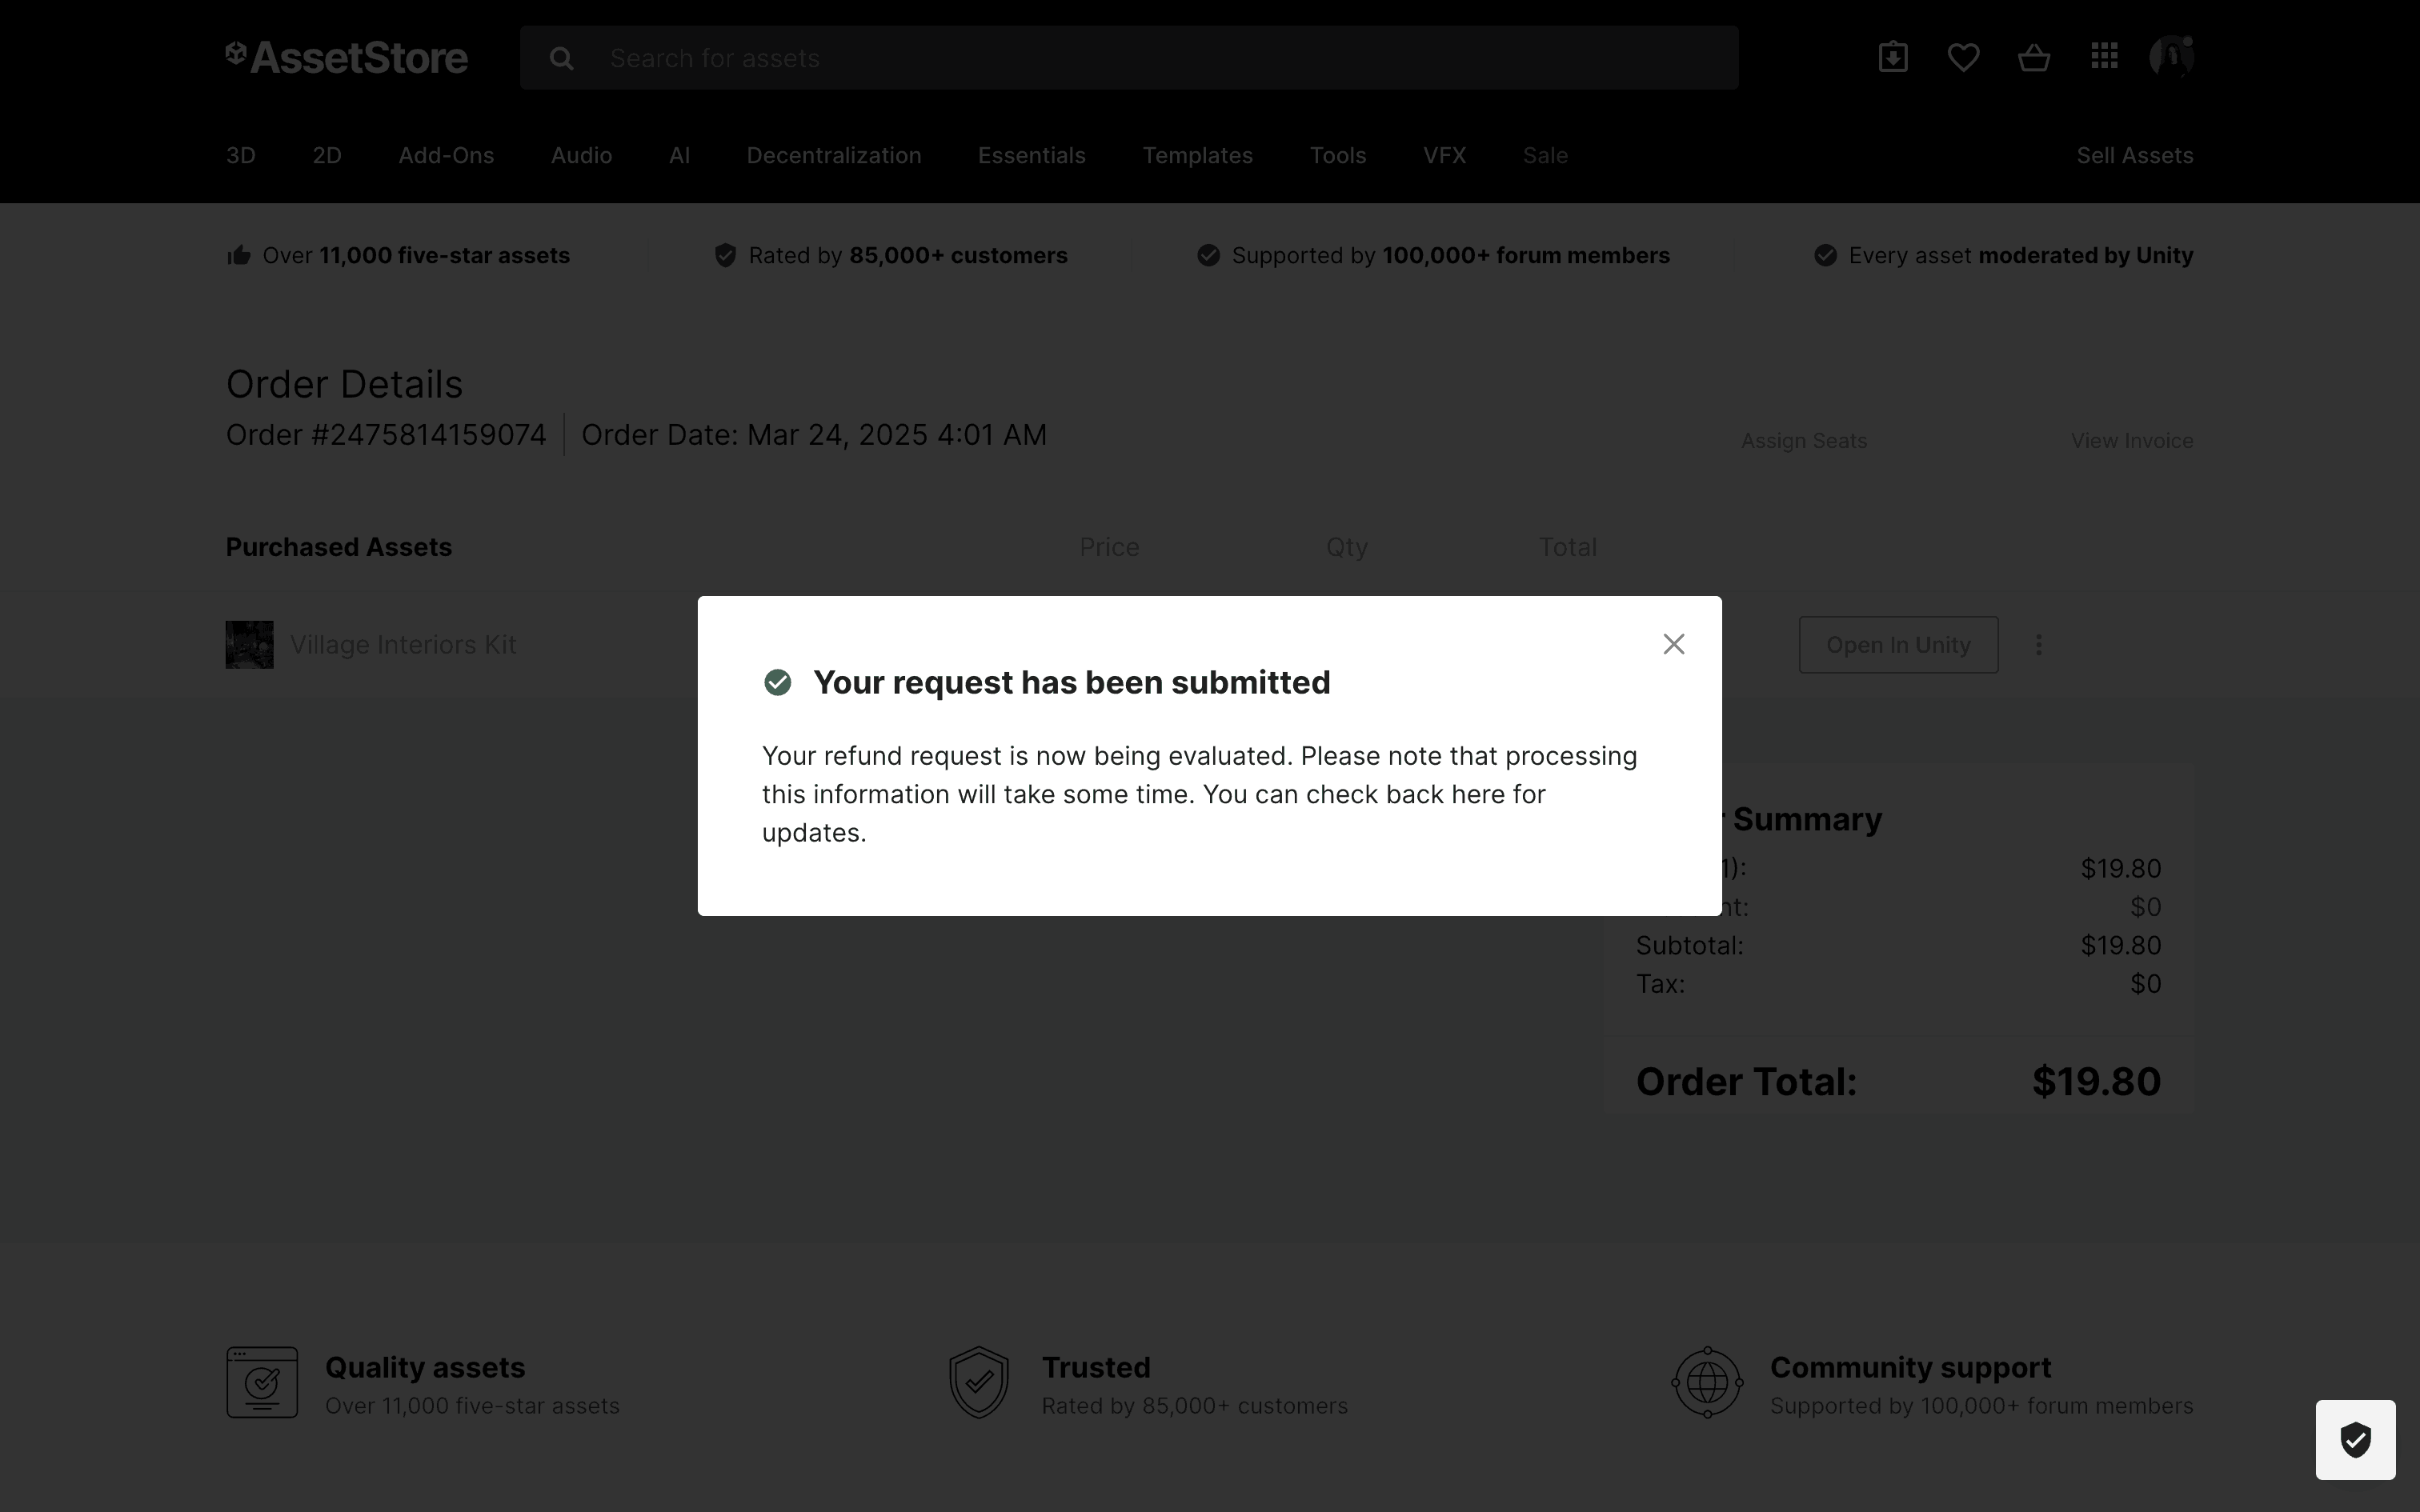Click the search magnifier icon
The width and height of the screenshot is (2420, 1512).
coord(561,58)
